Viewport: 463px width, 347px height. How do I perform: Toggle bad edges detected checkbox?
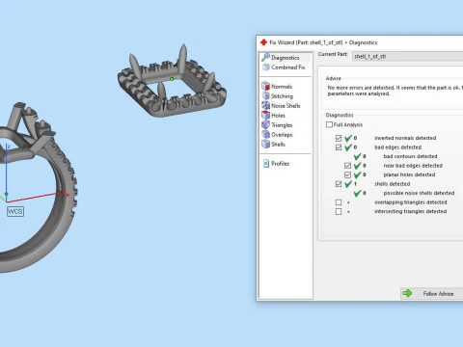point(339,147)
